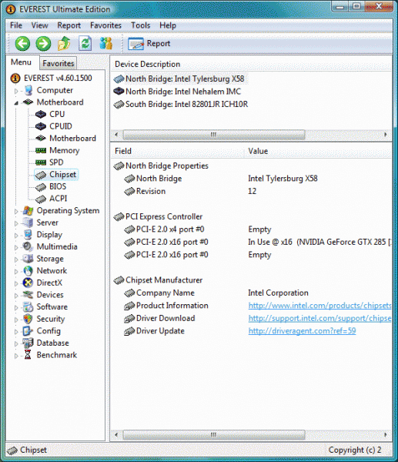Open the Tools menu
The height and width of the screenshot is (462, 398).
141,25
